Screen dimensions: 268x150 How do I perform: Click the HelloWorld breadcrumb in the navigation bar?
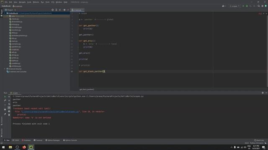coord(6,6)
